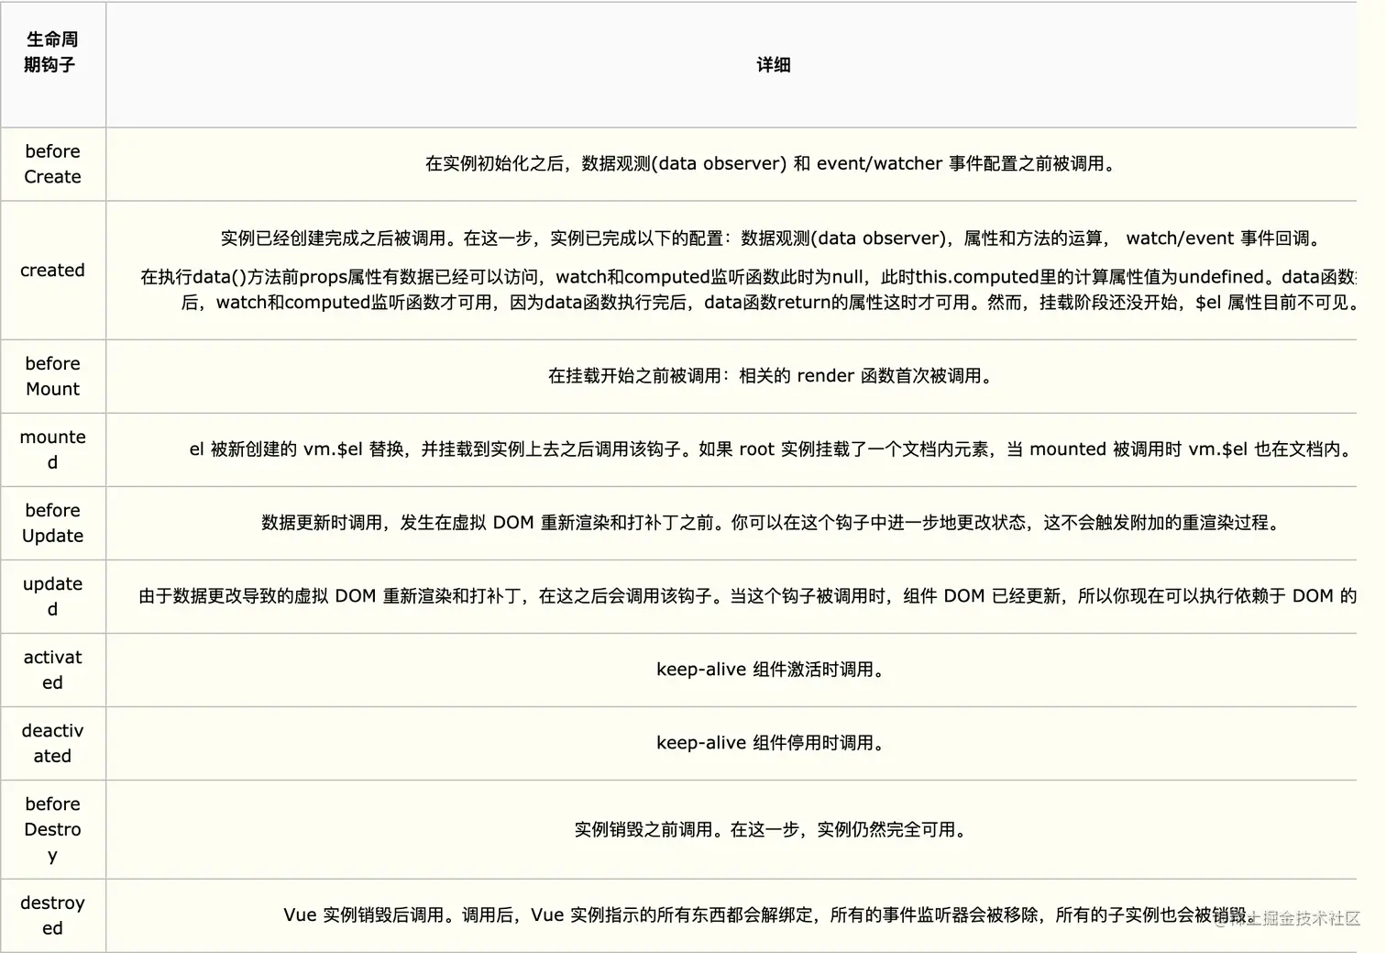Select the beforeDestroy hook cell
Viewport: 1386px width, 953px height.
[53, 829]
